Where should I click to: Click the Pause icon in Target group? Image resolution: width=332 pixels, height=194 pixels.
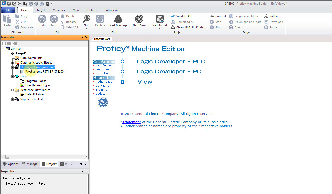(266, 27)
